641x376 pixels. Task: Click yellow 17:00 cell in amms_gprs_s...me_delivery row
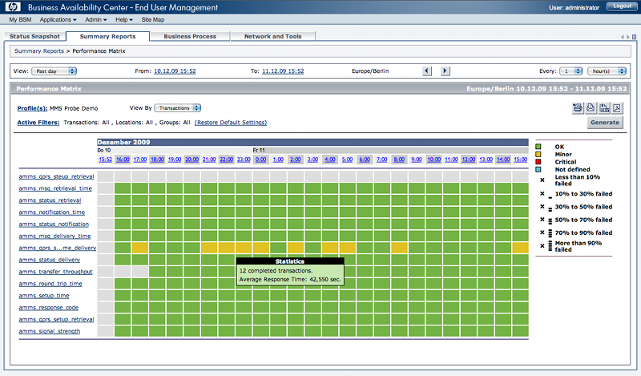click(x=139, y=248)
